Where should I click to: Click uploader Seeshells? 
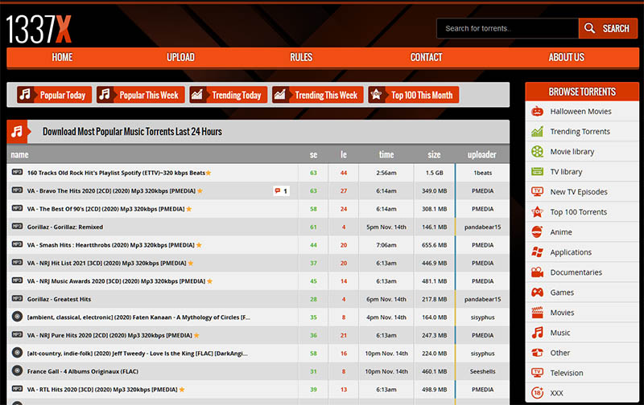482,371
